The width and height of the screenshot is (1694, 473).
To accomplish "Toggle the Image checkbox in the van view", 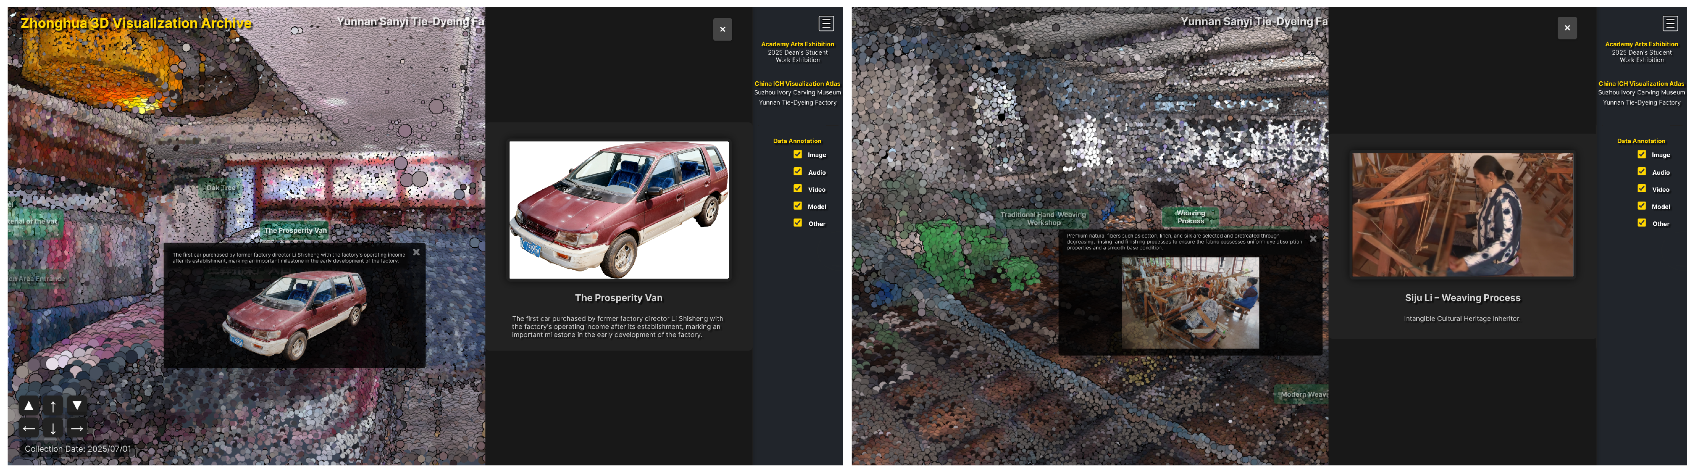I will (798, 155).
